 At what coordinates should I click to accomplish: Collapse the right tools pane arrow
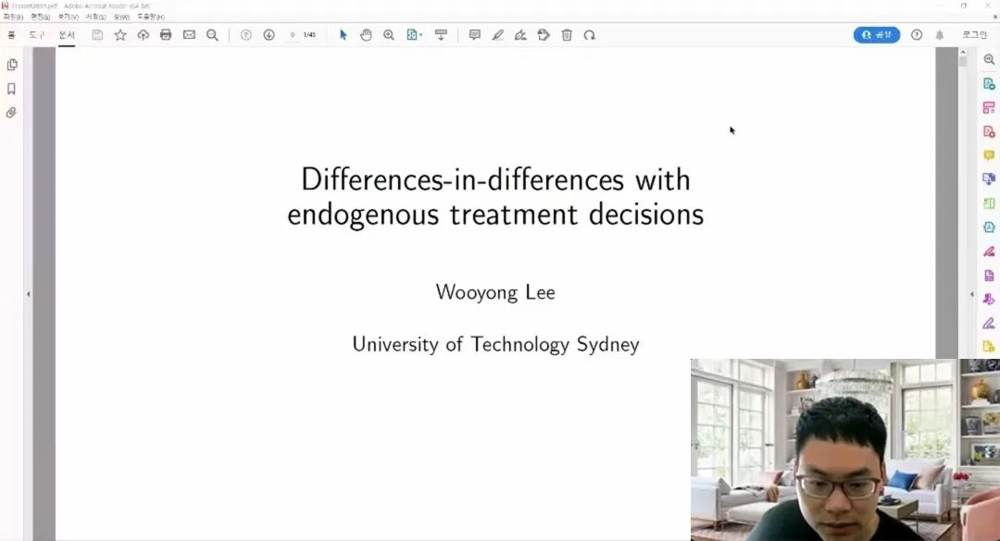971,294
